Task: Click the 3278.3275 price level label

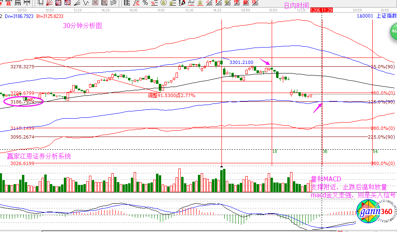Action: pos(22,67)
